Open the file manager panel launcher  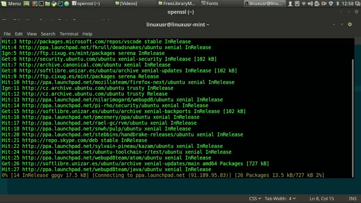point(47,3)
